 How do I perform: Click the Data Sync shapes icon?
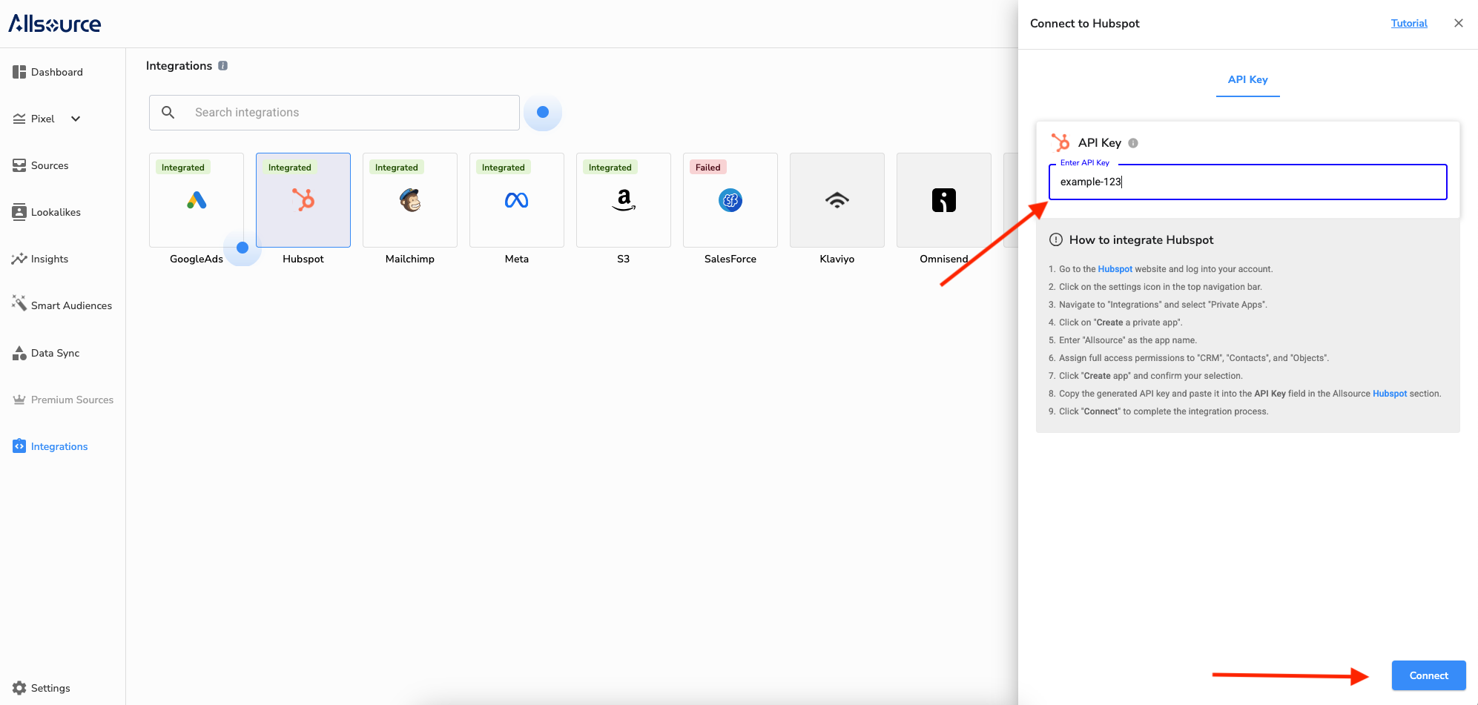tap(19, 353)
